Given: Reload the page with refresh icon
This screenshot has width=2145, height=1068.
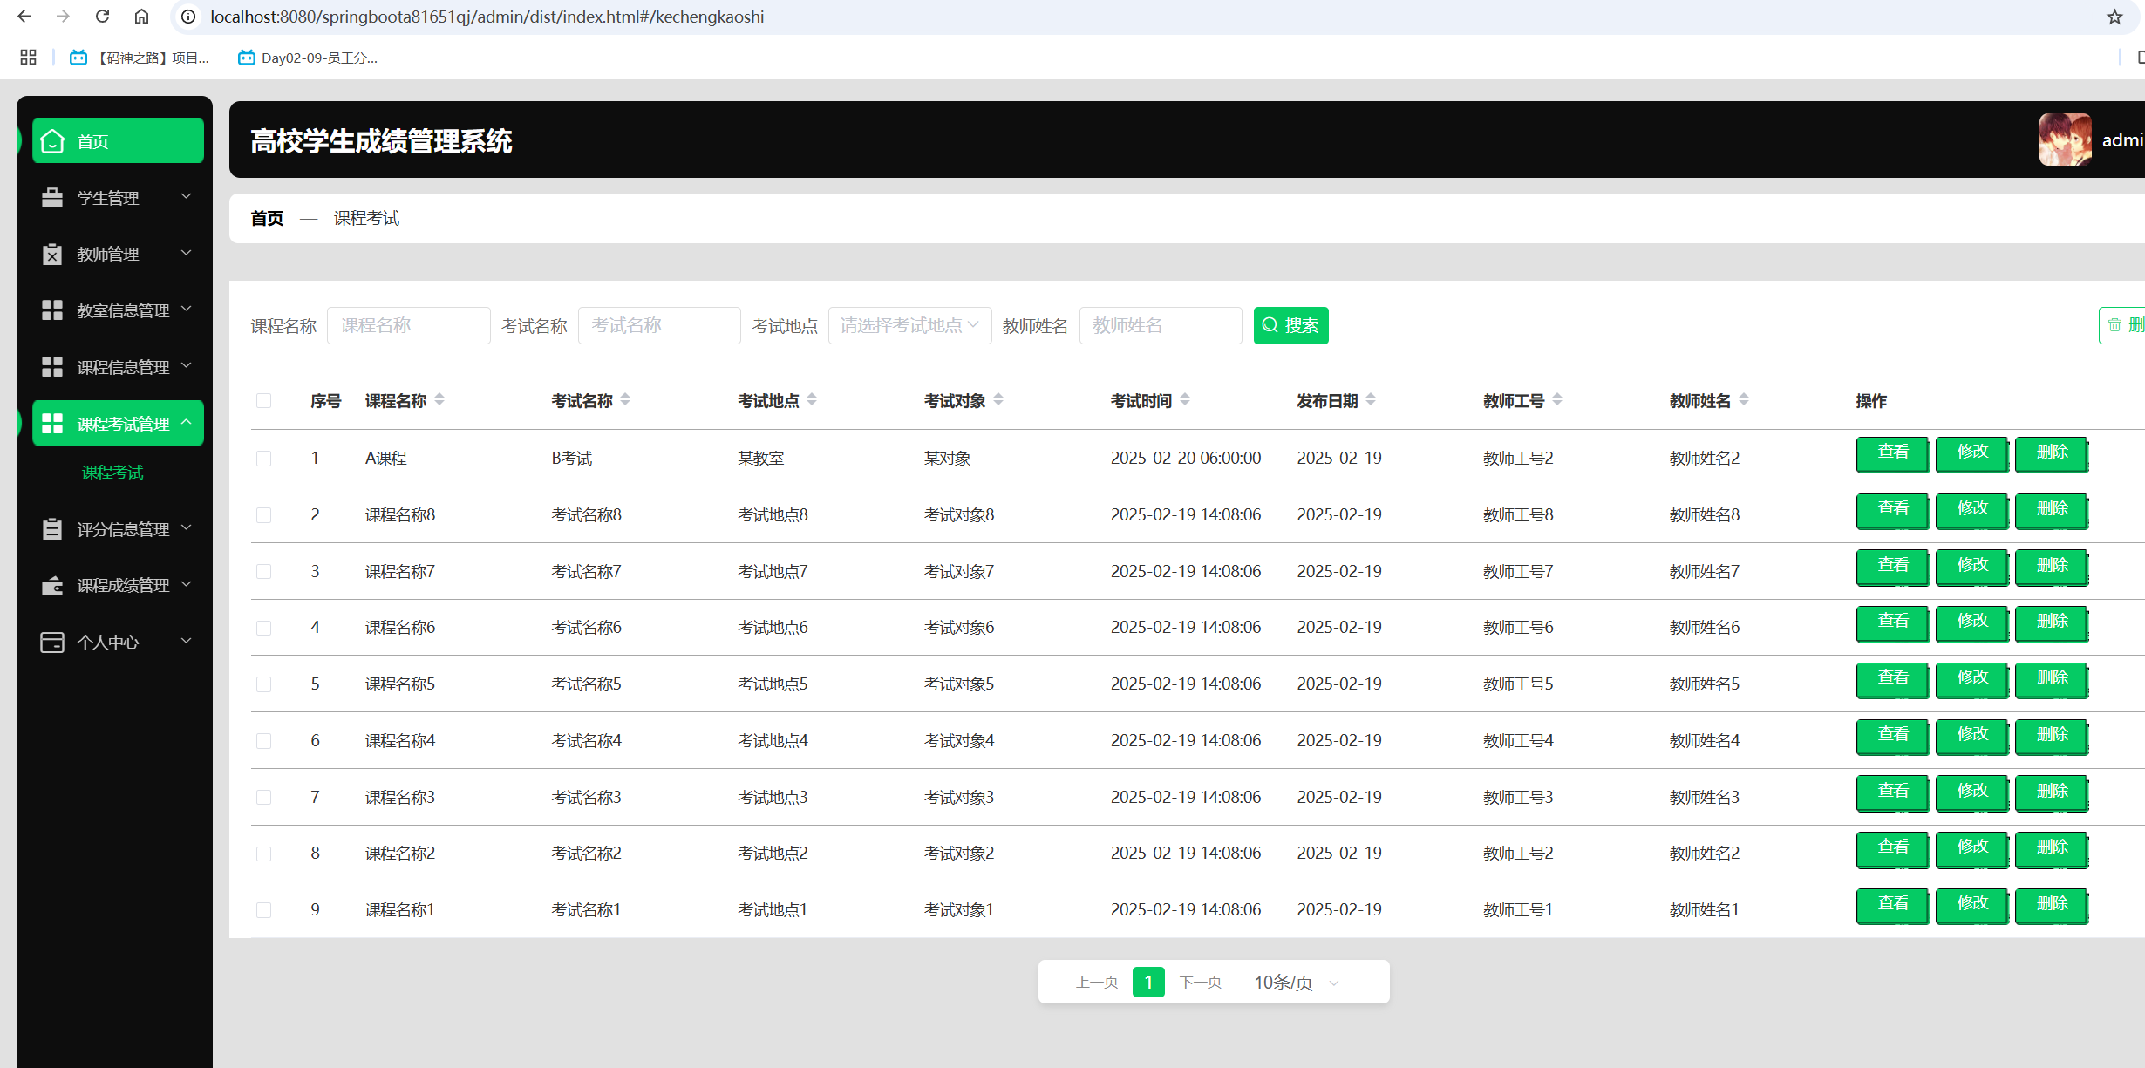Looking at the screenshot, I should 102,17.
